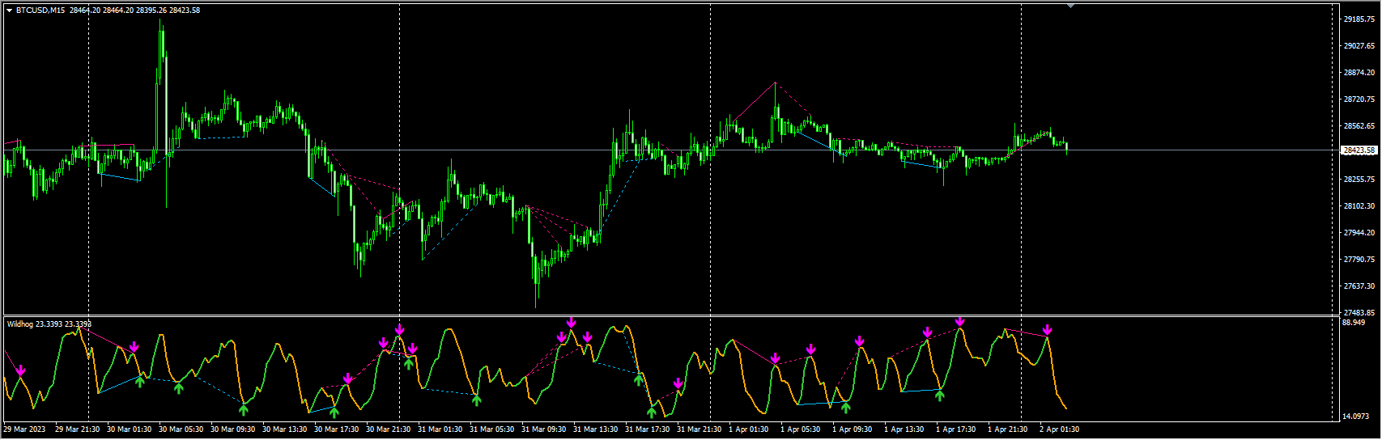Click the 14.0973 indicator scale value
Screen dimensions: 1382x440
1355,417
